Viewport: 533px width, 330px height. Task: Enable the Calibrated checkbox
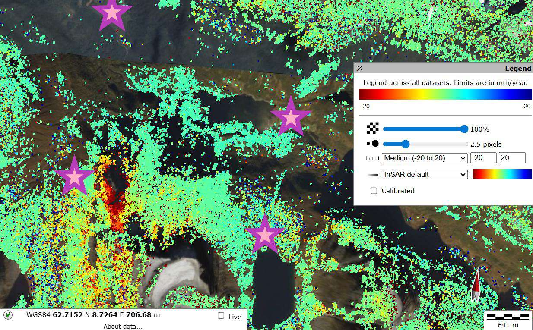[374, 191]
